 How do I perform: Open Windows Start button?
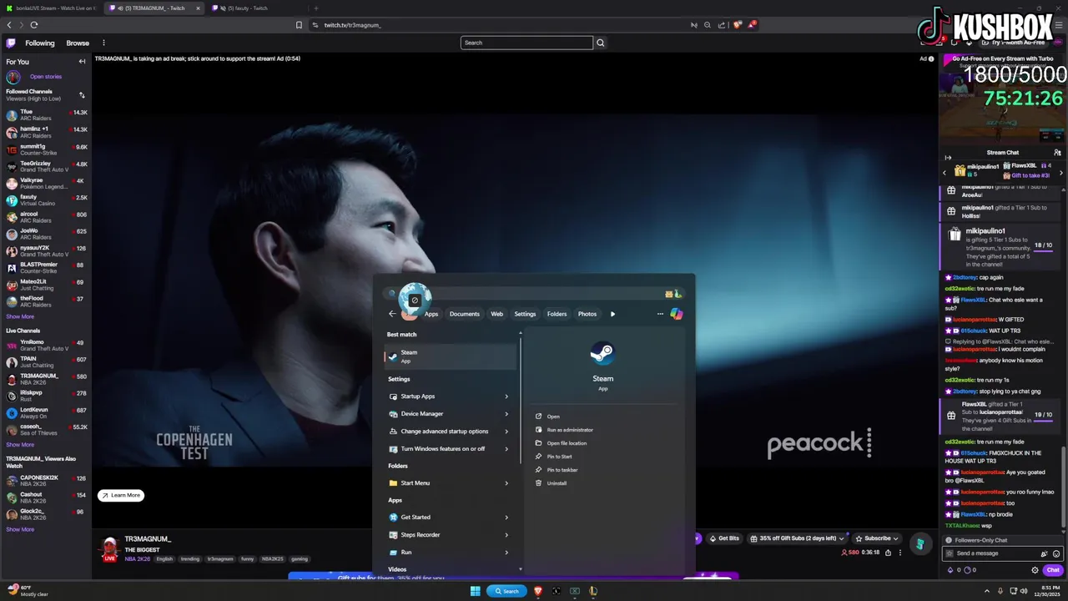[x=476, y=591]
